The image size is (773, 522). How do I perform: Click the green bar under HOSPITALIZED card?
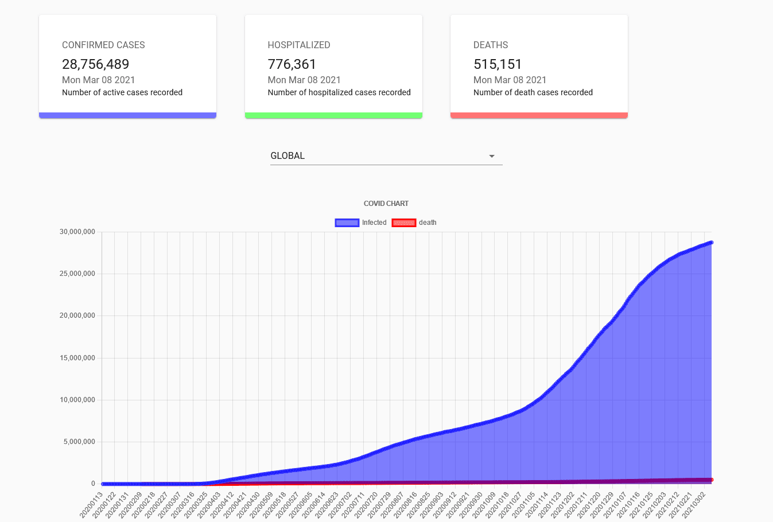click(333, 115)
